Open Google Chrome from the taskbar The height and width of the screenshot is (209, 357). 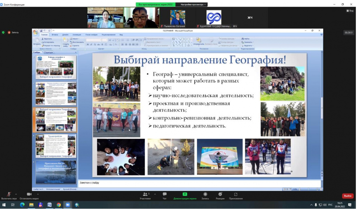coord(59,205)
